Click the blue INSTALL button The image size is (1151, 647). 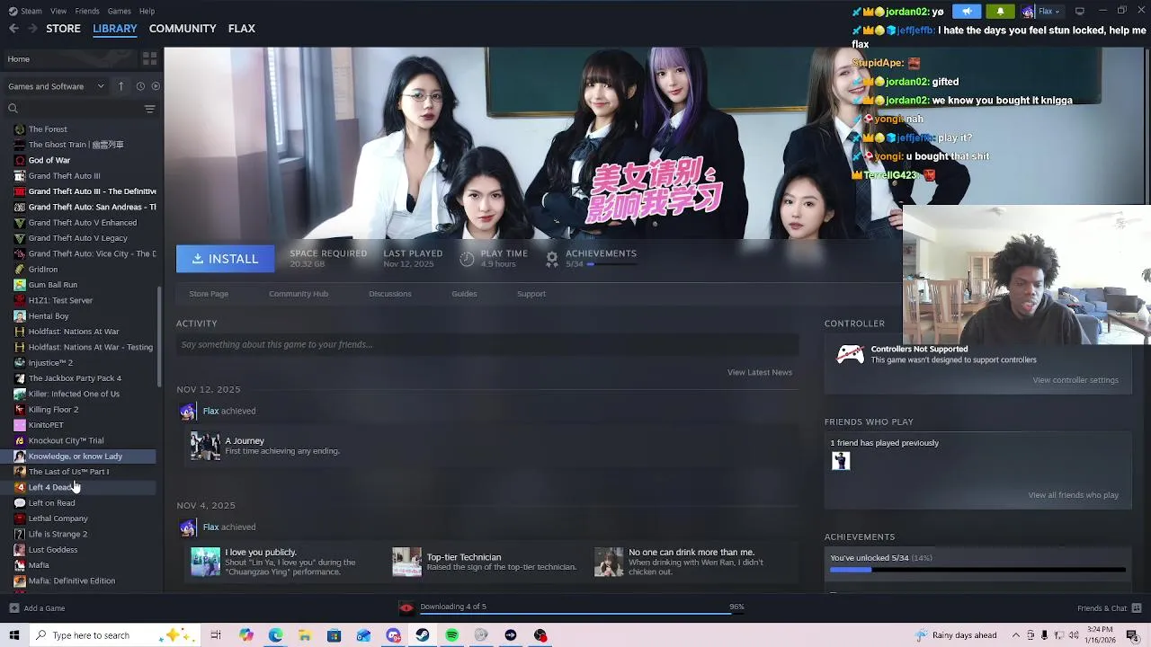pos(224,259)
